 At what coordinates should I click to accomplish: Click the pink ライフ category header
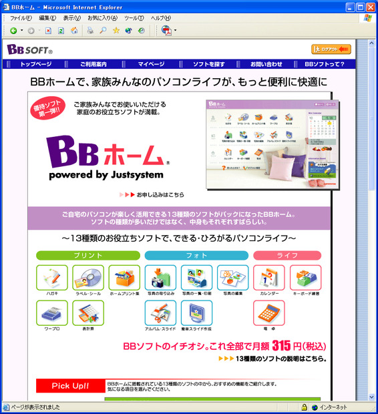pyautogui.click(x=287, y=255)
